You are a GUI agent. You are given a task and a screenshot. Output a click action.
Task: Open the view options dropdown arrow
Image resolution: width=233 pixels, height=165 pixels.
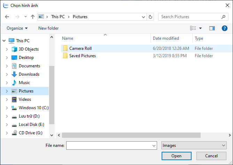point(200,28)
